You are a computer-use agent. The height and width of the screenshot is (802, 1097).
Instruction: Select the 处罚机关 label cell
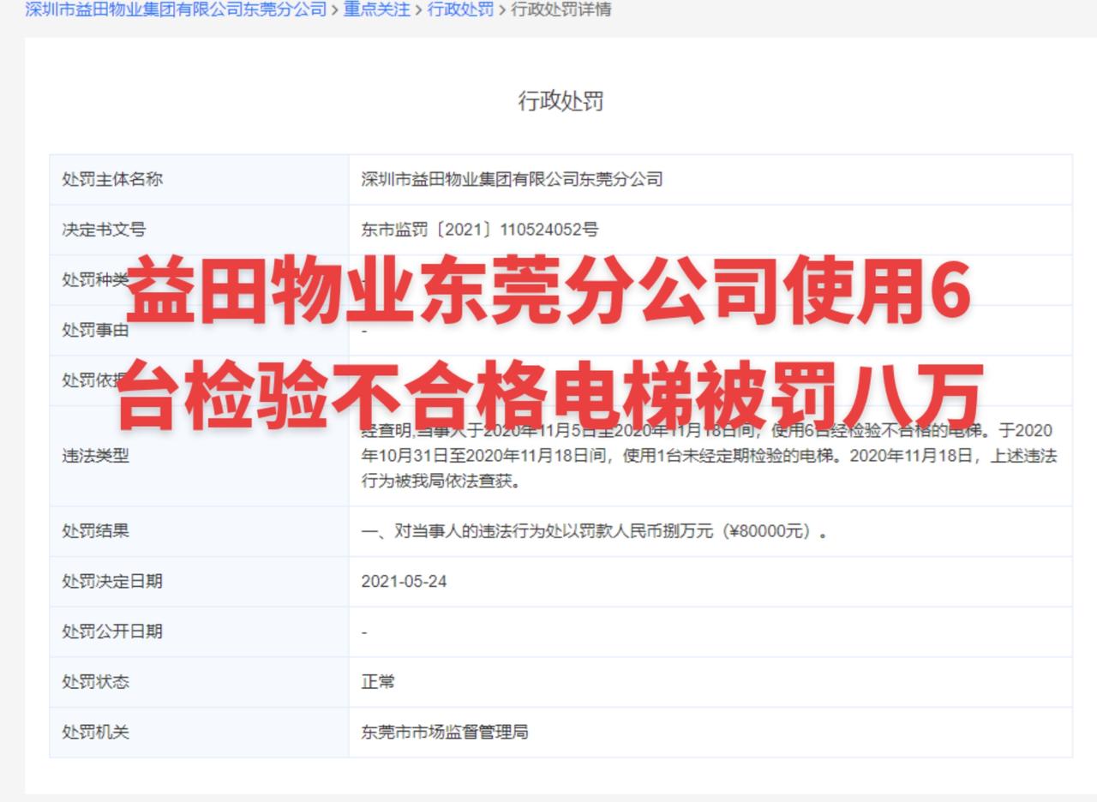click(x=199, y=732)
